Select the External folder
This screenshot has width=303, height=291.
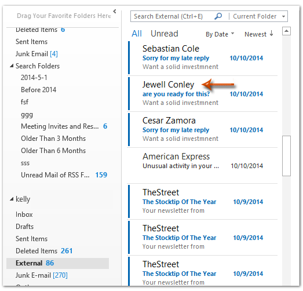click(57, 263)
